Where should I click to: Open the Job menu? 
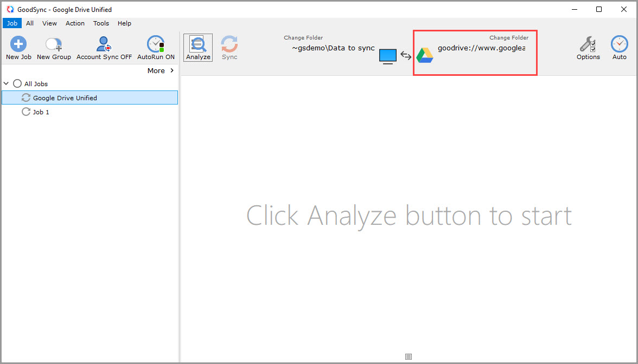12,23
